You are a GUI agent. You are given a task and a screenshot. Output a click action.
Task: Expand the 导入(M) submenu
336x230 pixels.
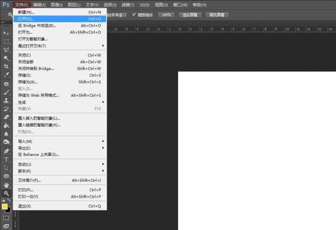point(60,142)
